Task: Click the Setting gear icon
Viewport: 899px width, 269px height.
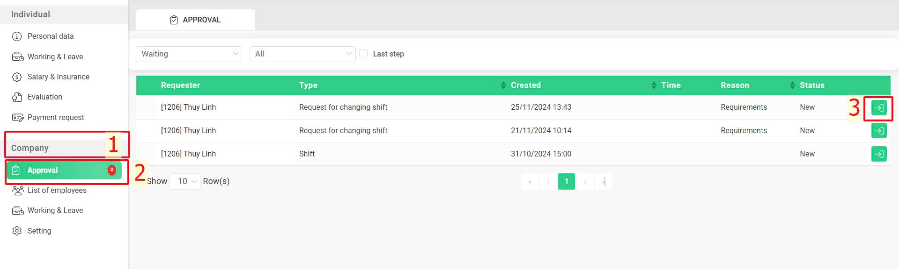Action: (x=17, y=231)
